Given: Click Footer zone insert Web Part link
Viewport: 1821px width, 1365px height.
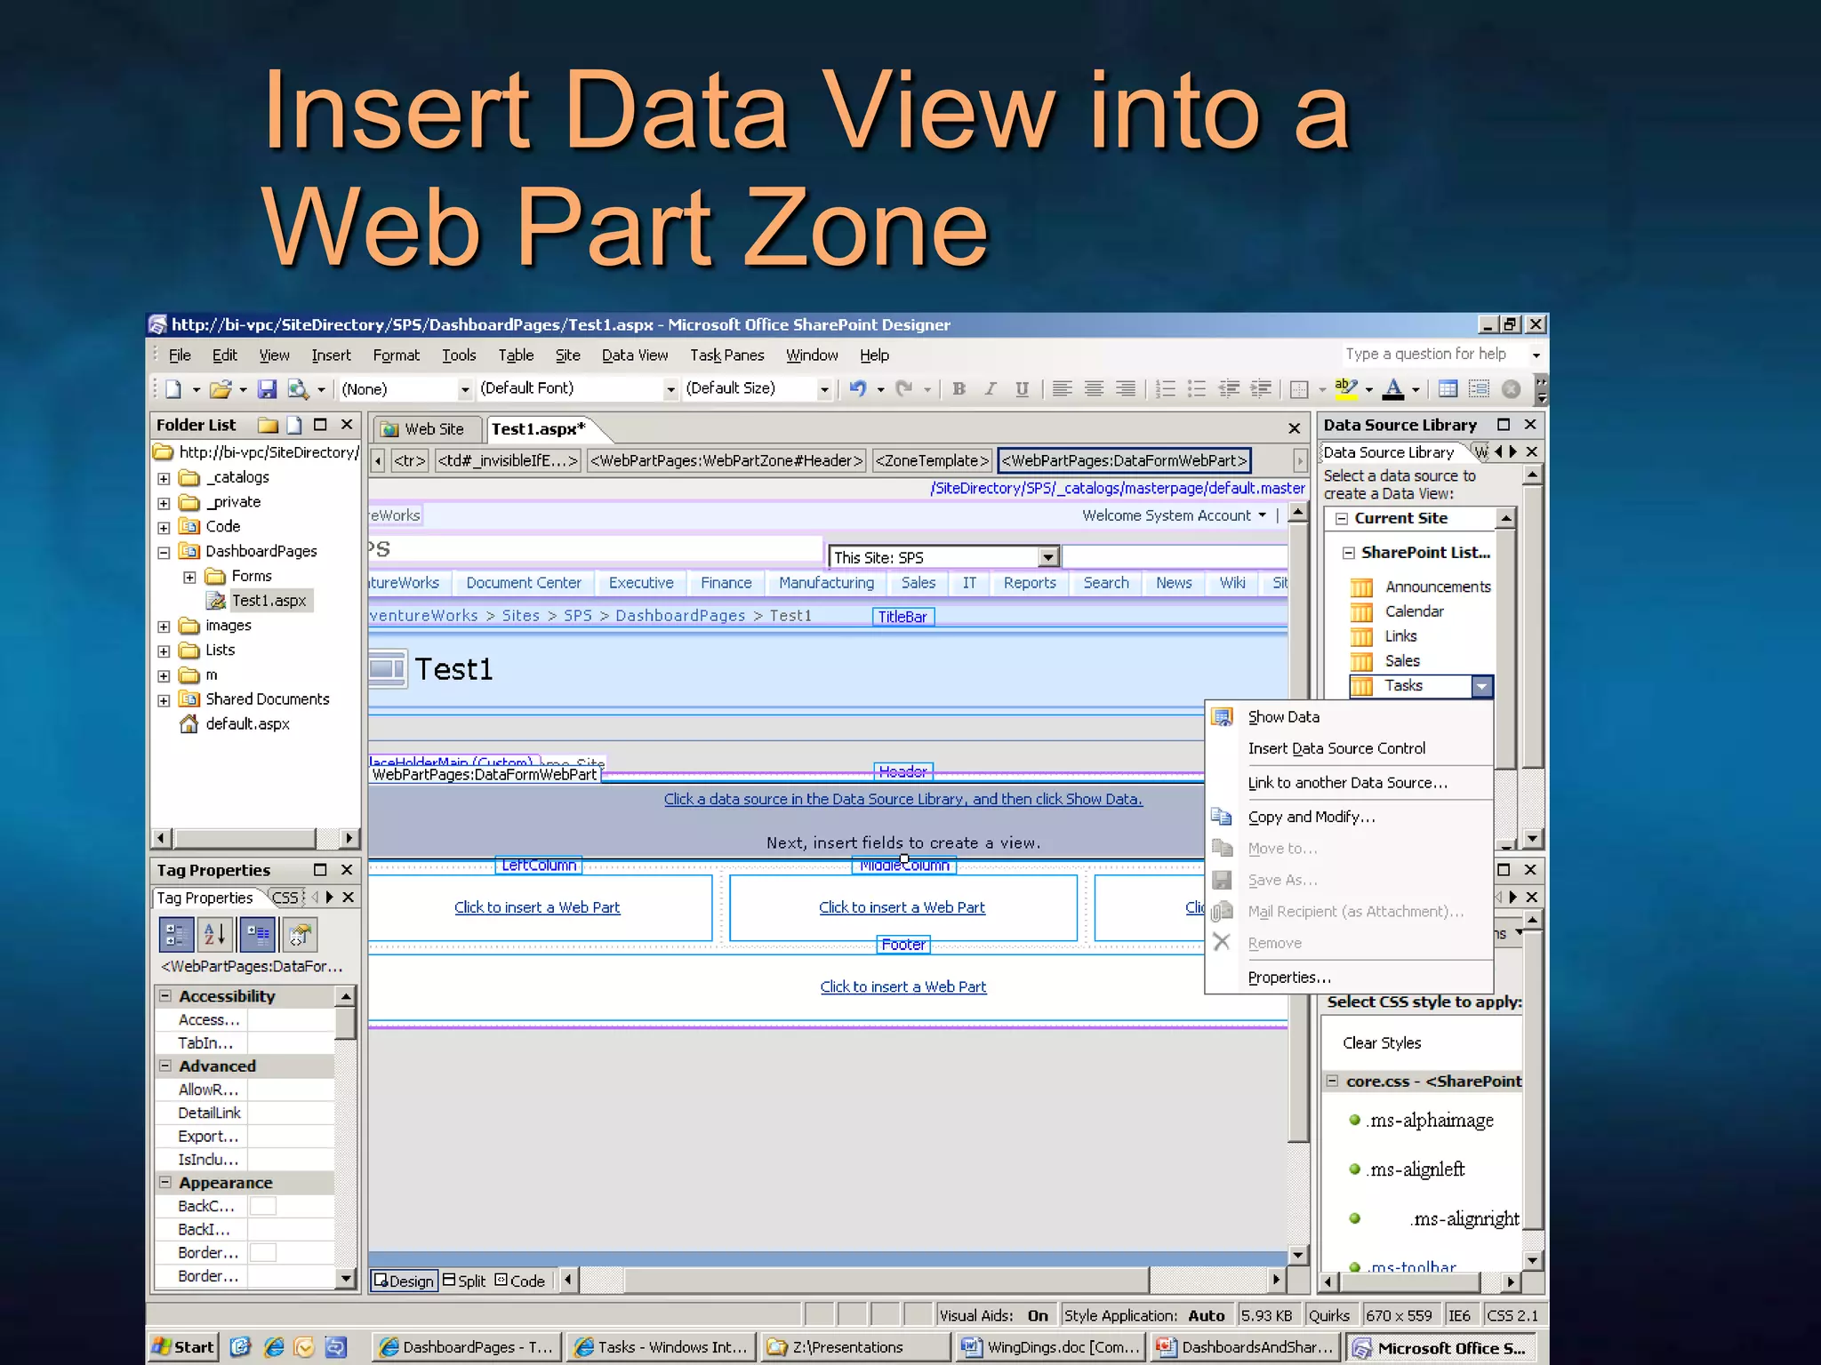Looking at the screenshot, I should tap(903, 986).
